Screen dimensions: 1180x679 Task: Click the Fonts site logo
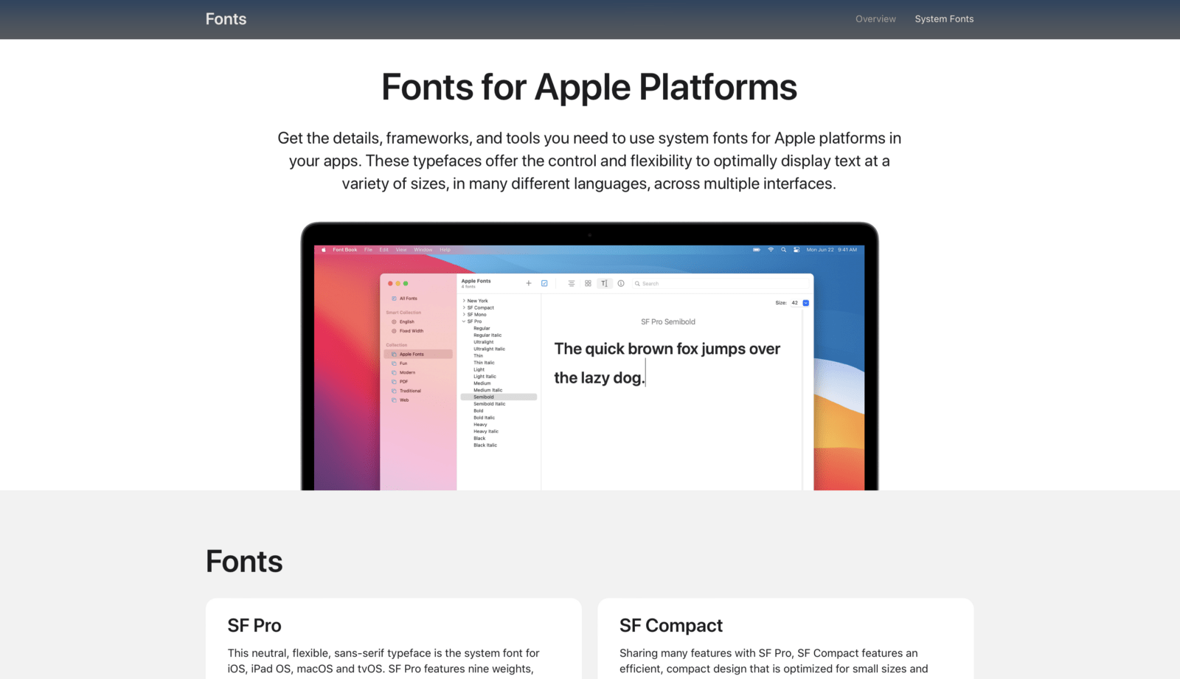(226, 18)
